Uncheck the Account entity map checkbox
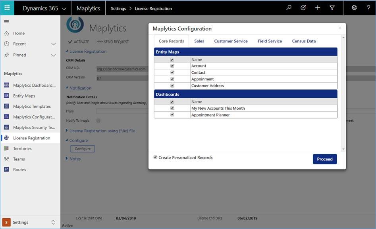 (172, 66)
